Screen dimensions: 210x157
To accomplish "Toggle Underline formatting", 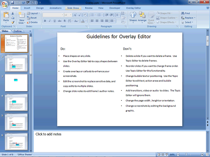I will coord(54,21).
